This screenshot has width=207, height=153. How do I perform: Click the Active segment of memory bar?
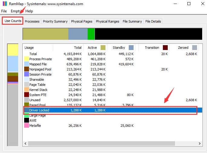click(x=46, y=34)
